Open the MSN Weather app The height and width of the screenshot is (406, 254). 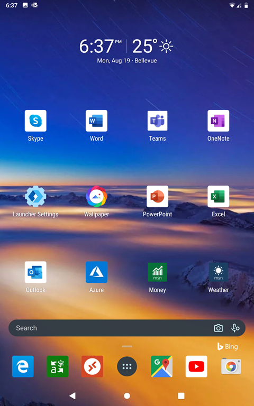pos(218,272)
